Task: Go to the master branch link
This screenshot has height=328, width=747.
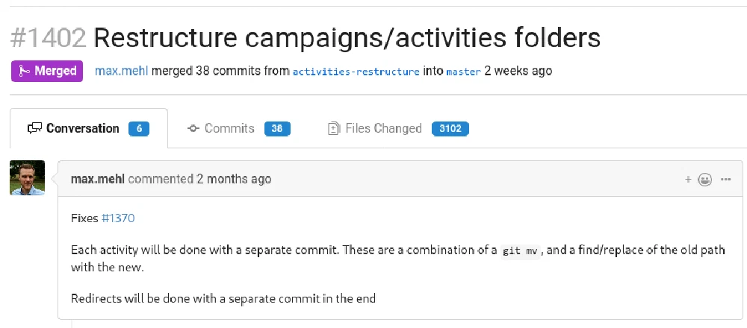Action: tap(463, 72)
